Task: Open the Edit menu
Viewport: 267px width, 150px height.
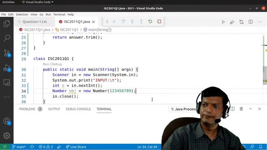Action: click(x=11, y=15)
